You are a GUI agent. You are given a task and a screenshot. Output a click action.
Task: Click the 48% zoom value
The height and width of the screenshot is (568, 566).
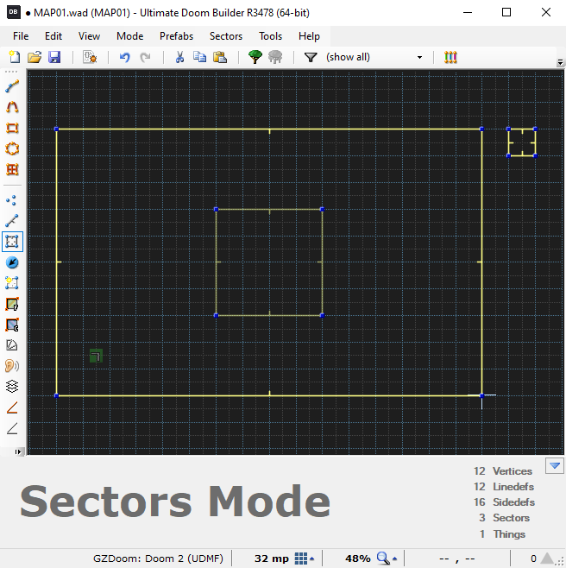click(358, 559)
